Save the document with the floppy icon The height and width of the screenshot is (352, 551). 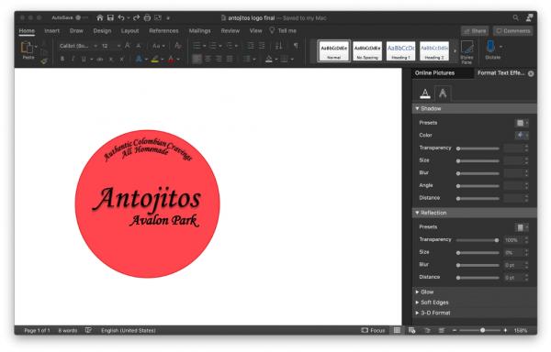110,17
